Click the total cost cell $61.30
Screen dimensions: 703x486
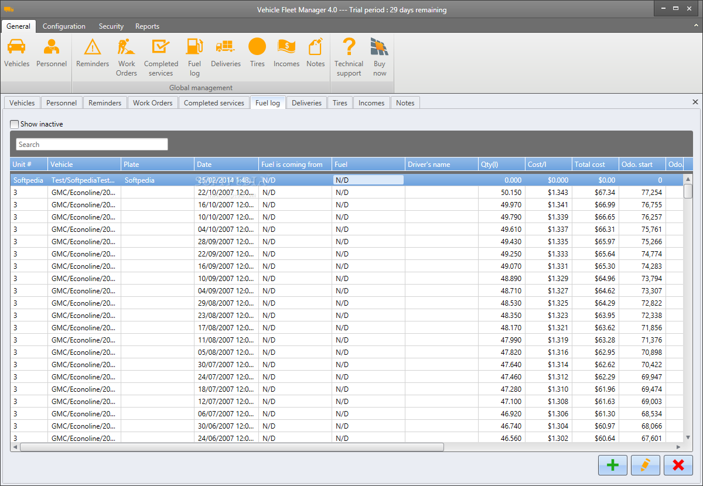[595, 413]
